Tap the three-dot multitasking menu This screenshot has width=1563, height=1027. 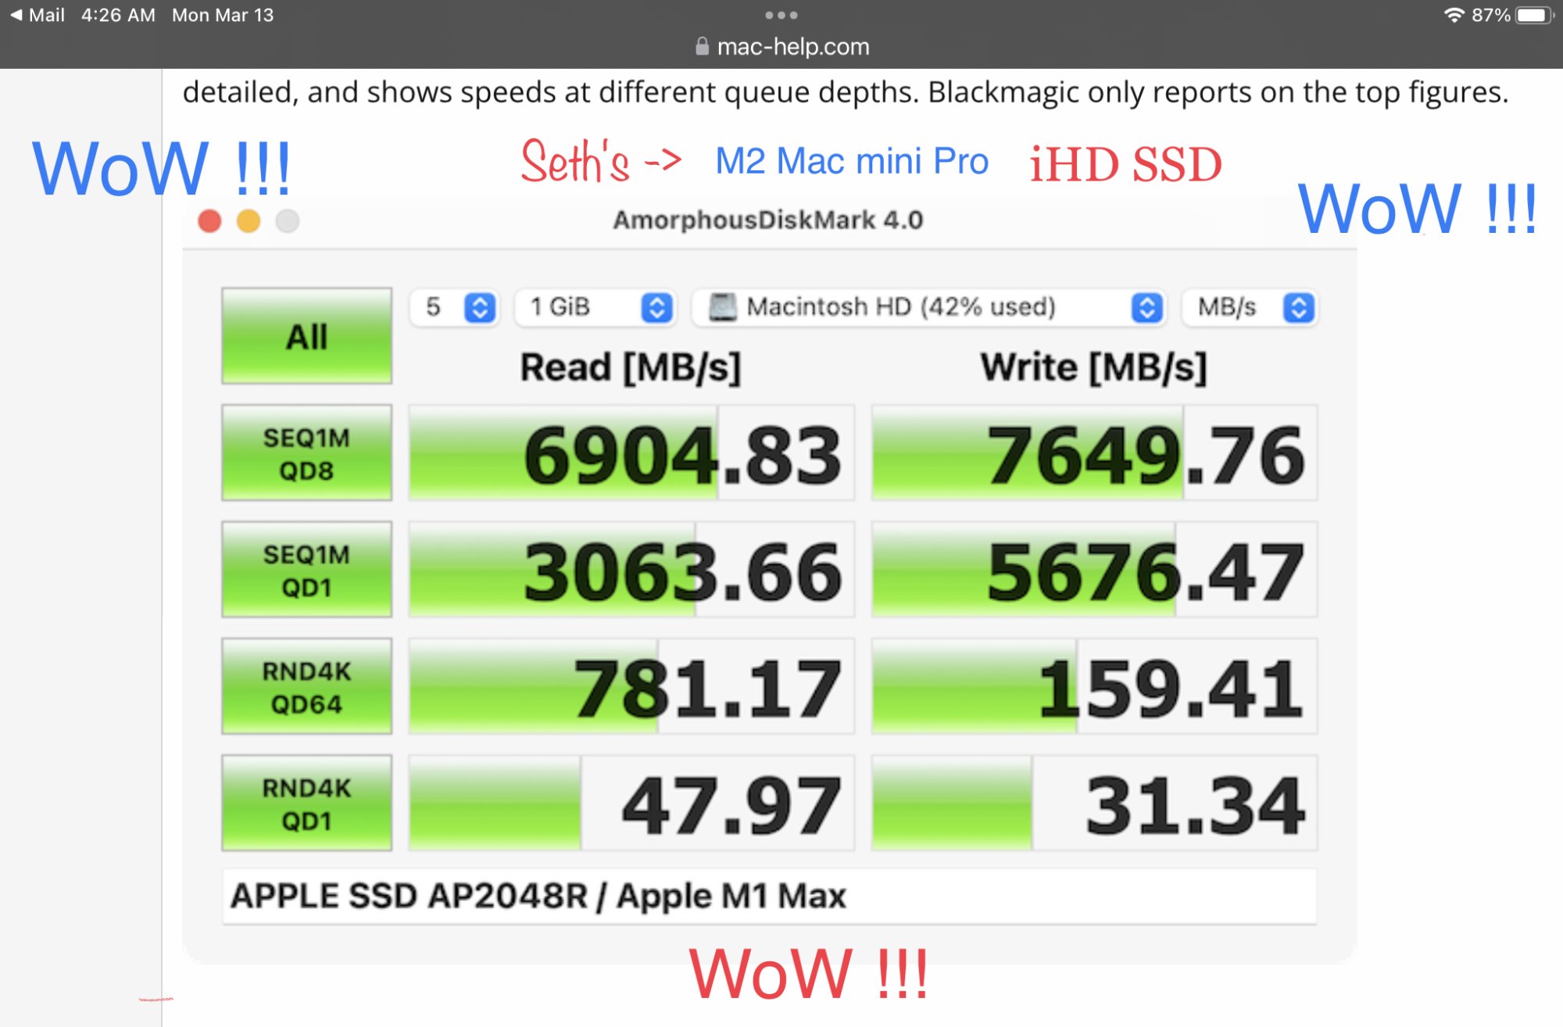(781, 15)
